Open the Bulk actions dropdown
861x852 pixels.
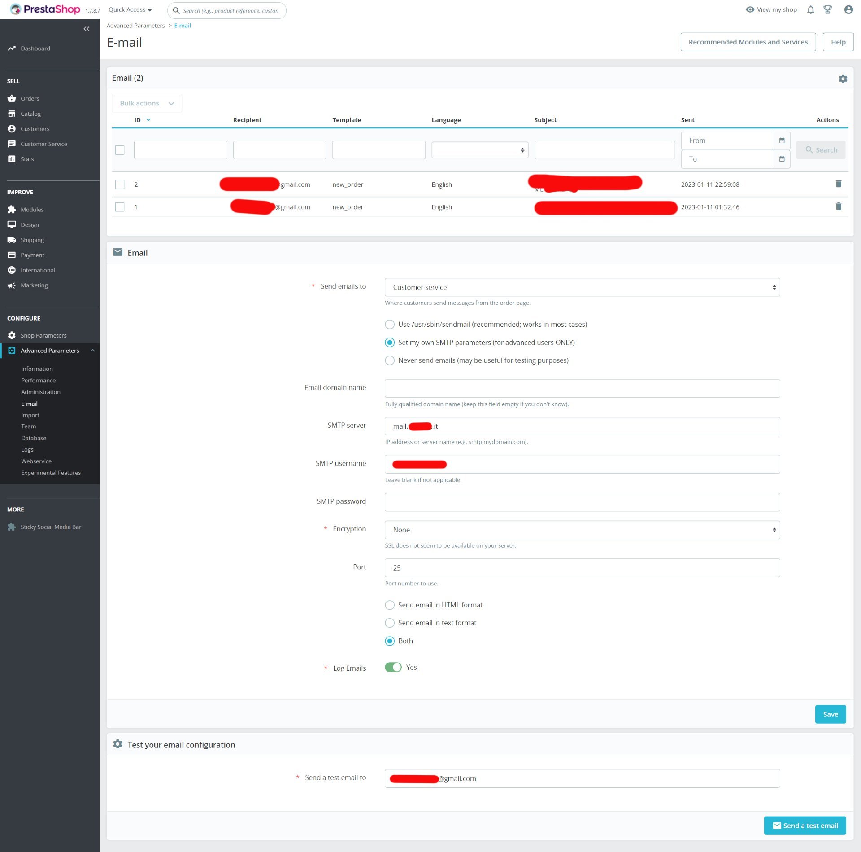point(147,104)
